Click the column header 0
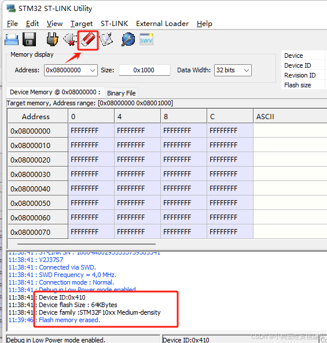The height and width of the screenshot is (343, 327). (x=91, y=116)
